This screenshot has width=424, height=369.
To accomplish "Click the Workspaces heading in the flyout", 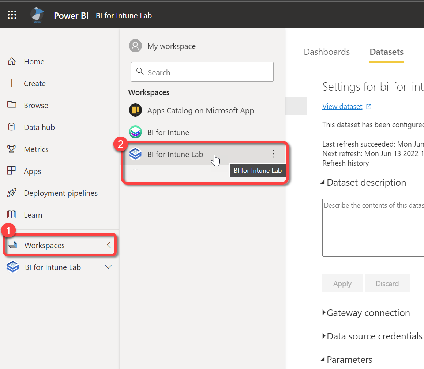I will (149, 92).
